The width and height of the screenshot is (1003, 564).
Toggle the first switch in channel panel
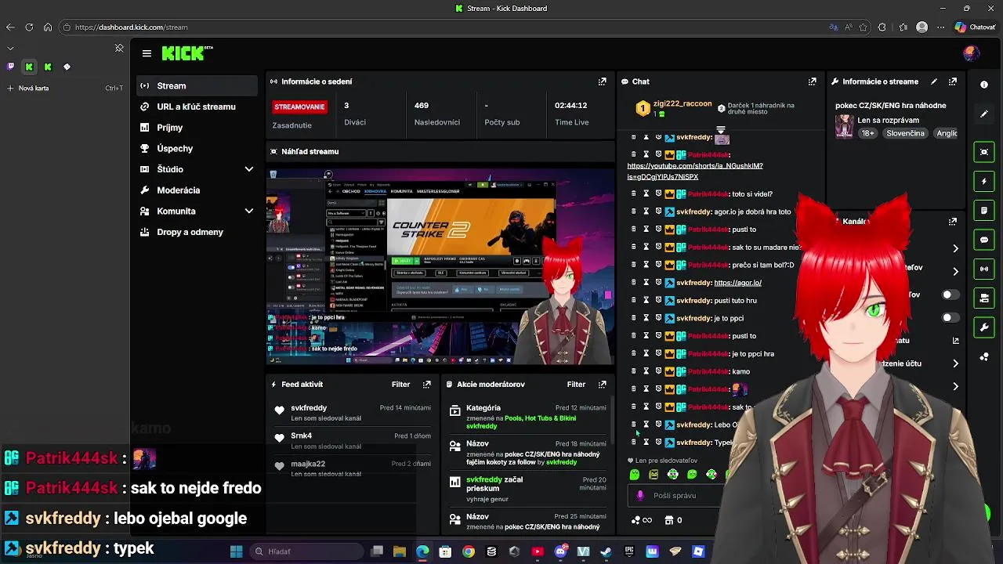click(950, 295)
